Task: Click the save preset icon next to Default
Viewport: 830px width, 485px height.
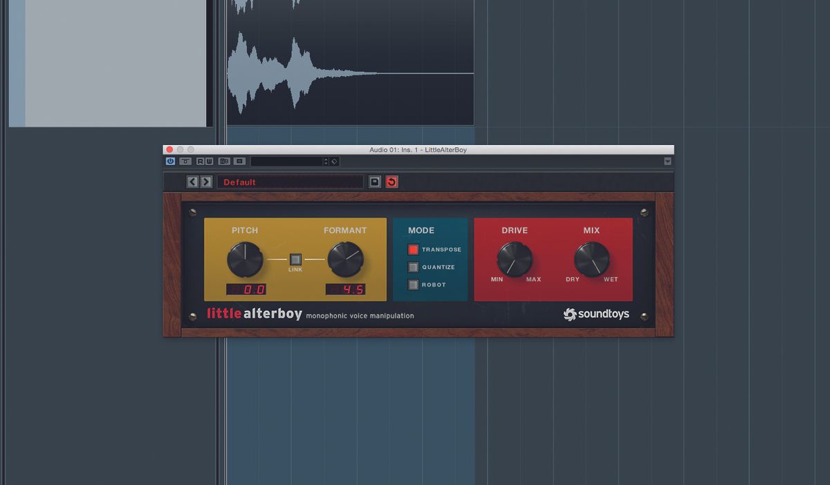Action: click(x=374, y=182)
